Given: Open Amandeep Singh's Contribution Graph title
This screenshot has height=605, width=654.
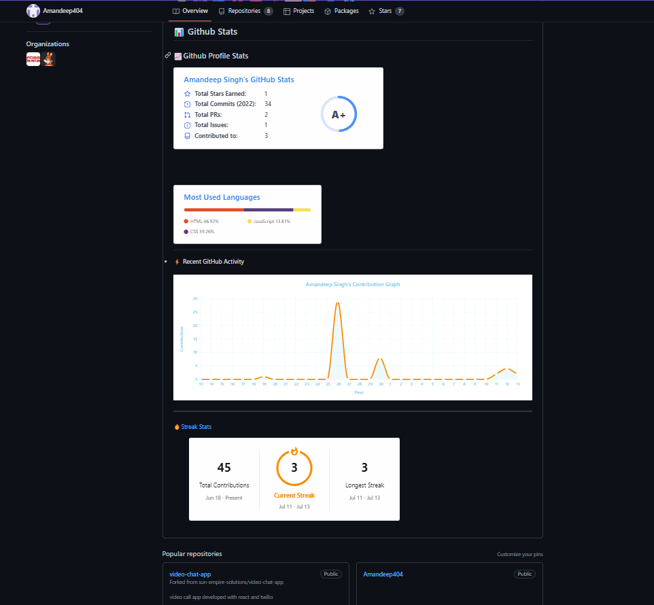Looking at the screenshot, I should pyautogui.click(x=353, y=284).
